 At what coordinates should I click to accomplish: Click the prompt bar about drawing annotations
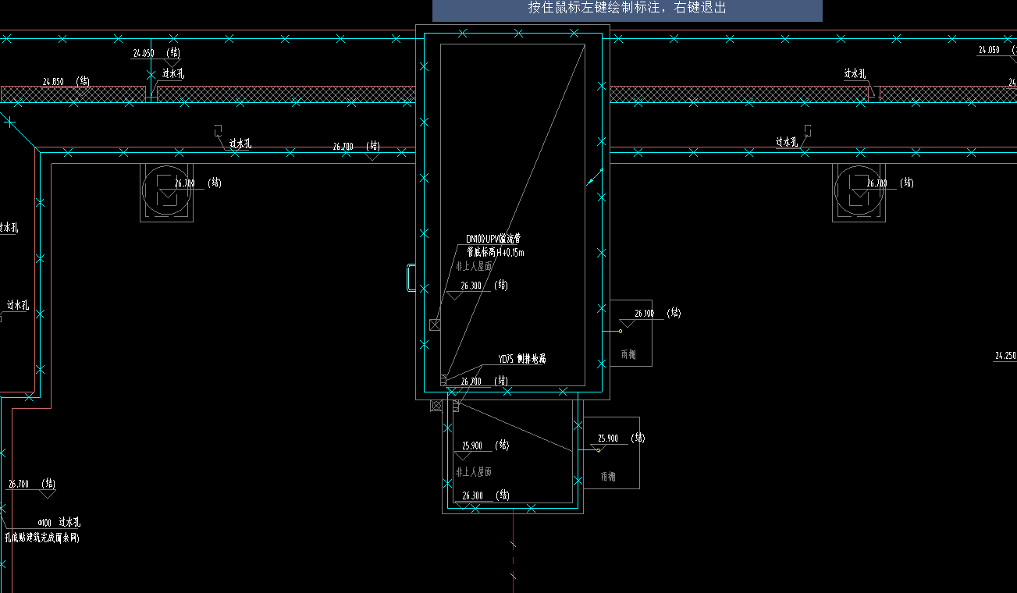point(627,10)
